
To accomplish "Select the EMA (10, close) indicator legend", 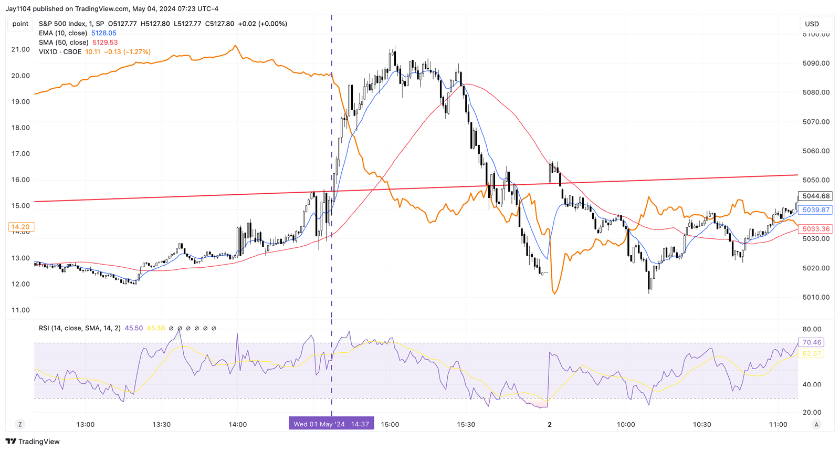I will pos(63,33).
